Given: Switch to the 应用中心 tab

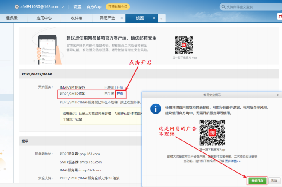Looking at the screenshot, I should tap(44, 18).
